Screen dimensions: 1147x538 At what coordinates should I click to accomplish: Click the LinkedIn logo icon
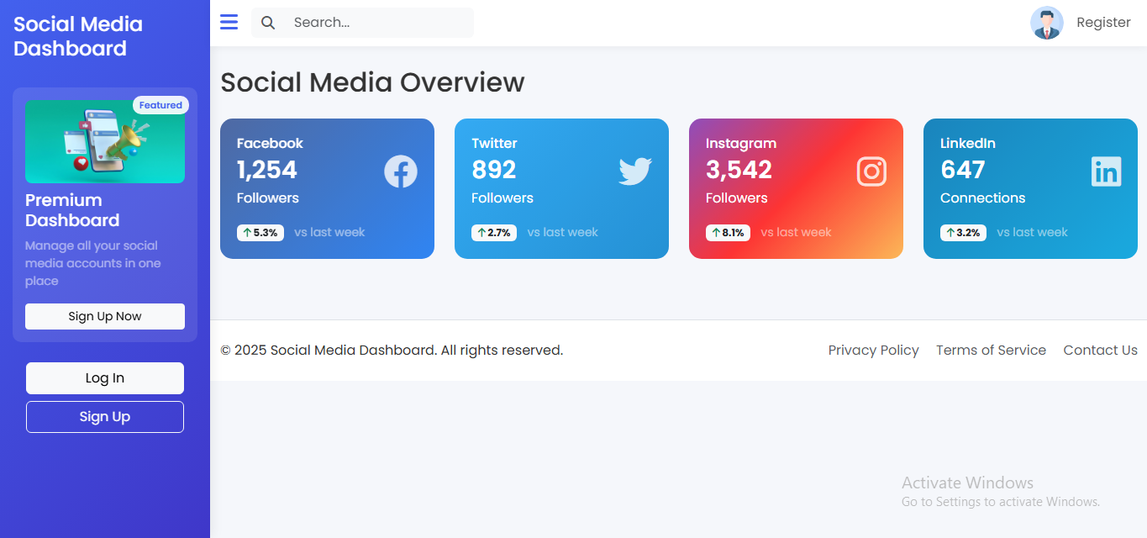click(x=1107, y=171)
